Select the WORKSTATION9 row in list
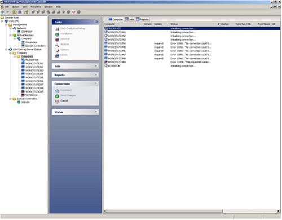The width and height of the screenshot is (282, 220). [192, 62]
